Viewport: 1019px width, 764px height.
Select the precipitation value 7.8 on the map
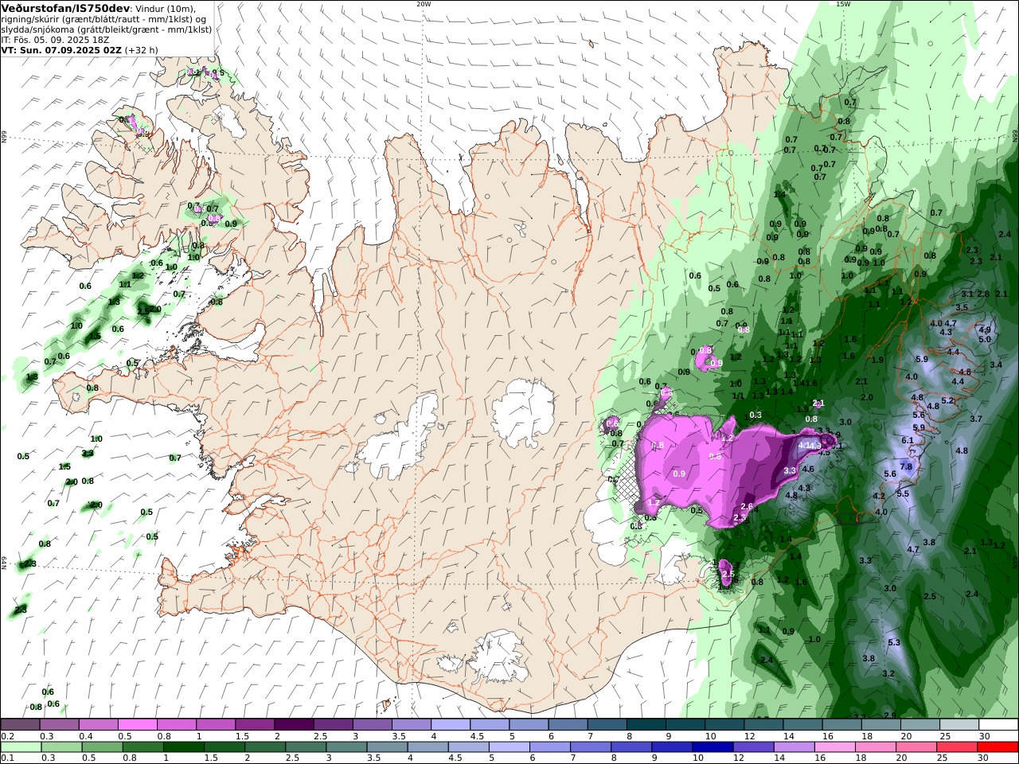(906, 467)
